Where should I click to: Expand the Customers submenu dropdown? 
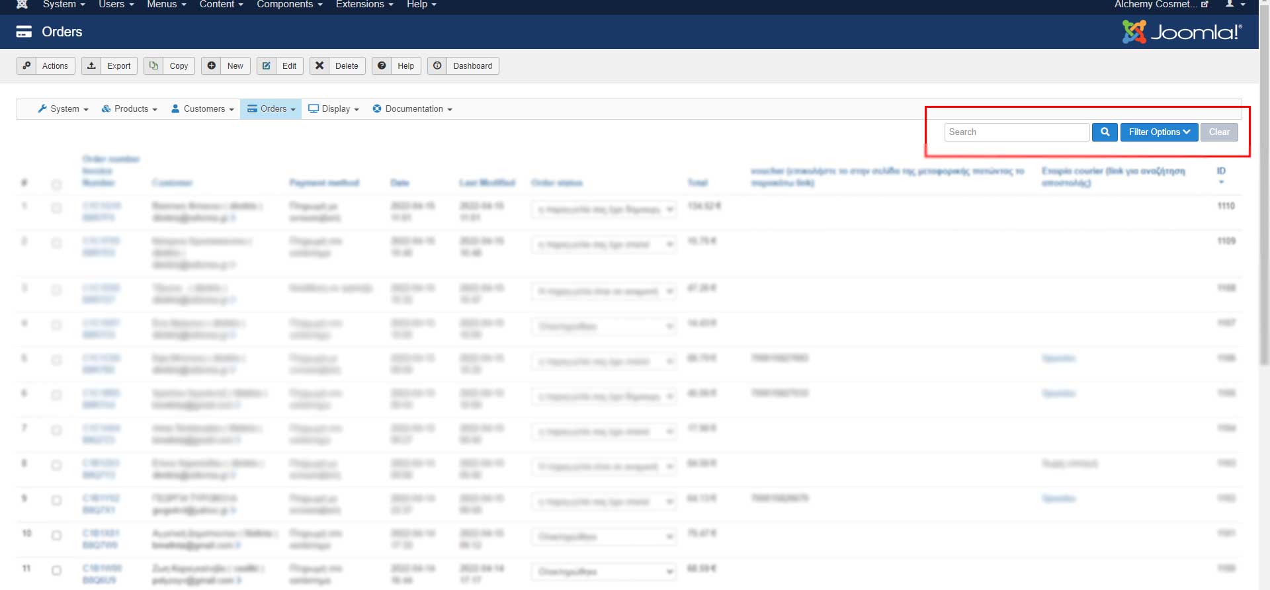tap(202, 109)
